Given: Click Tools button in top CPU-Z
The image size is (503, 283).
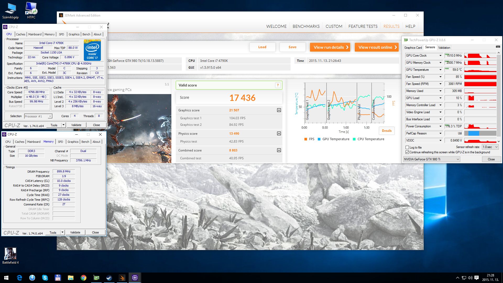Looking at the screenshot, I should coord(54,125).
